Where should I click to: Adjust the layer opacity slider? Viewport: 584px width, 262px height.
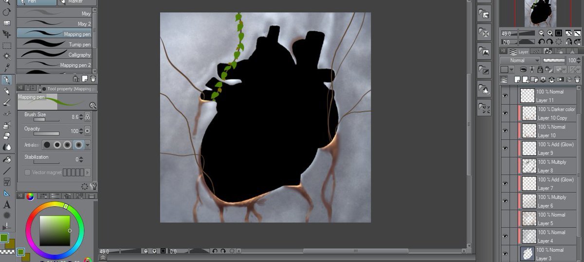554,60
